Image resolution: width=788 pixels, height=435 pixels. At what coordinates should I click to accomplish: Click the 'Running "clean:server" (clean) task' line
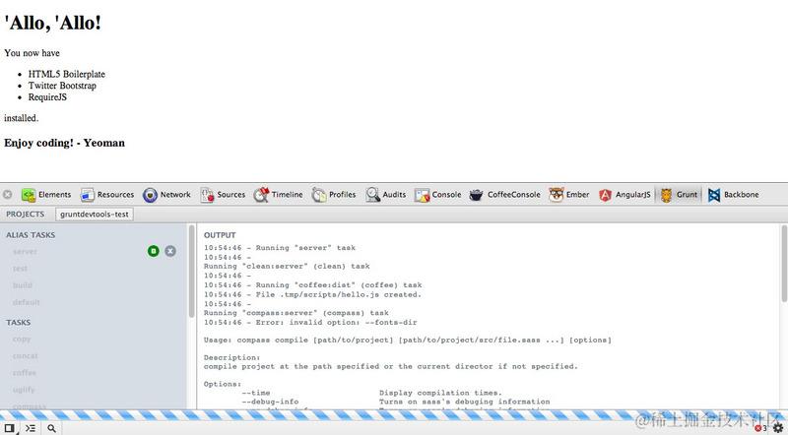click(287, 267)
